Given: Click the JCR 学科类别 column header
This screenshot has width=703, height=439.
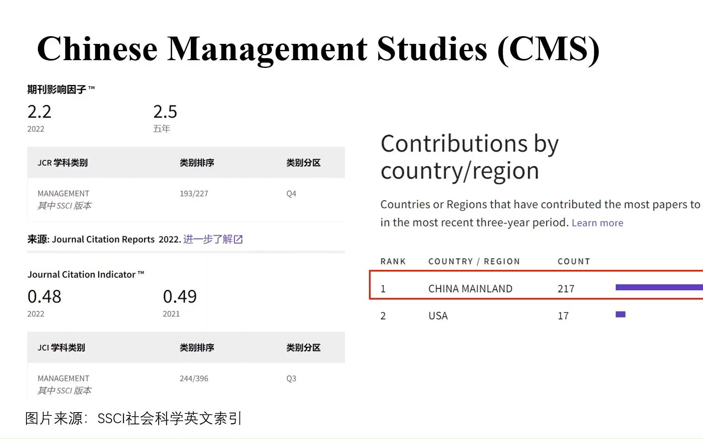Looking at the screenshot, I should 63,163.
